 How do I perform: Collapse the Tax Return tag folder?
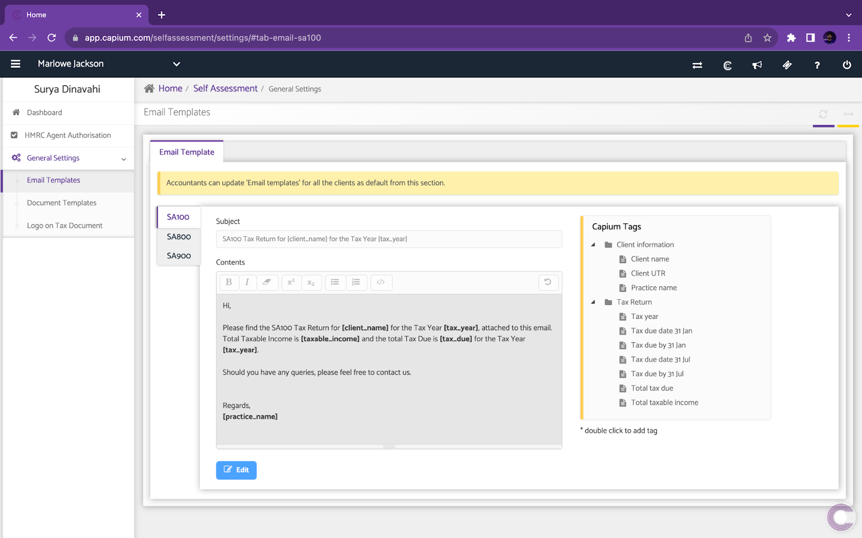(x=593, y=302)
